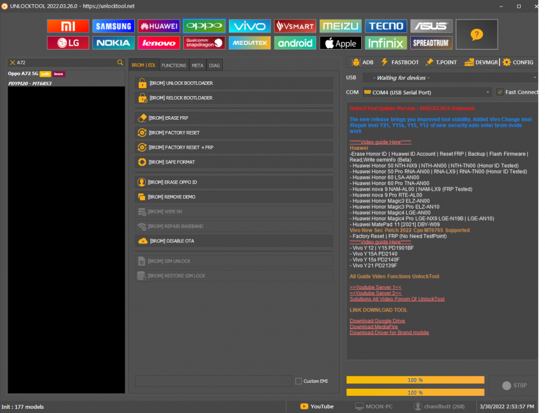Open the help question mark box
Image resolution: width=545 pixels, height=413 pixels.
[476, 34]
